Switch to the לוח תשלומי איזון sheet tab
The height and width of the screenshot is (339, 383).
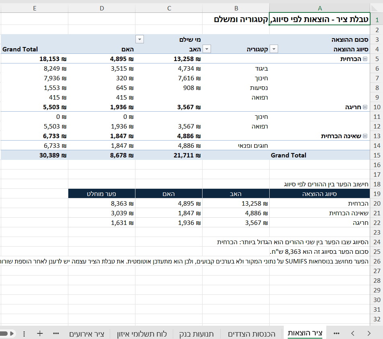click(x=142, y=334)
